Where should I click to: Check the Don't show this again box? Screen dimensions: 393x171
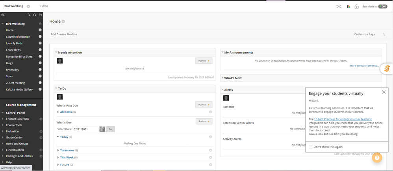(311, 147)
